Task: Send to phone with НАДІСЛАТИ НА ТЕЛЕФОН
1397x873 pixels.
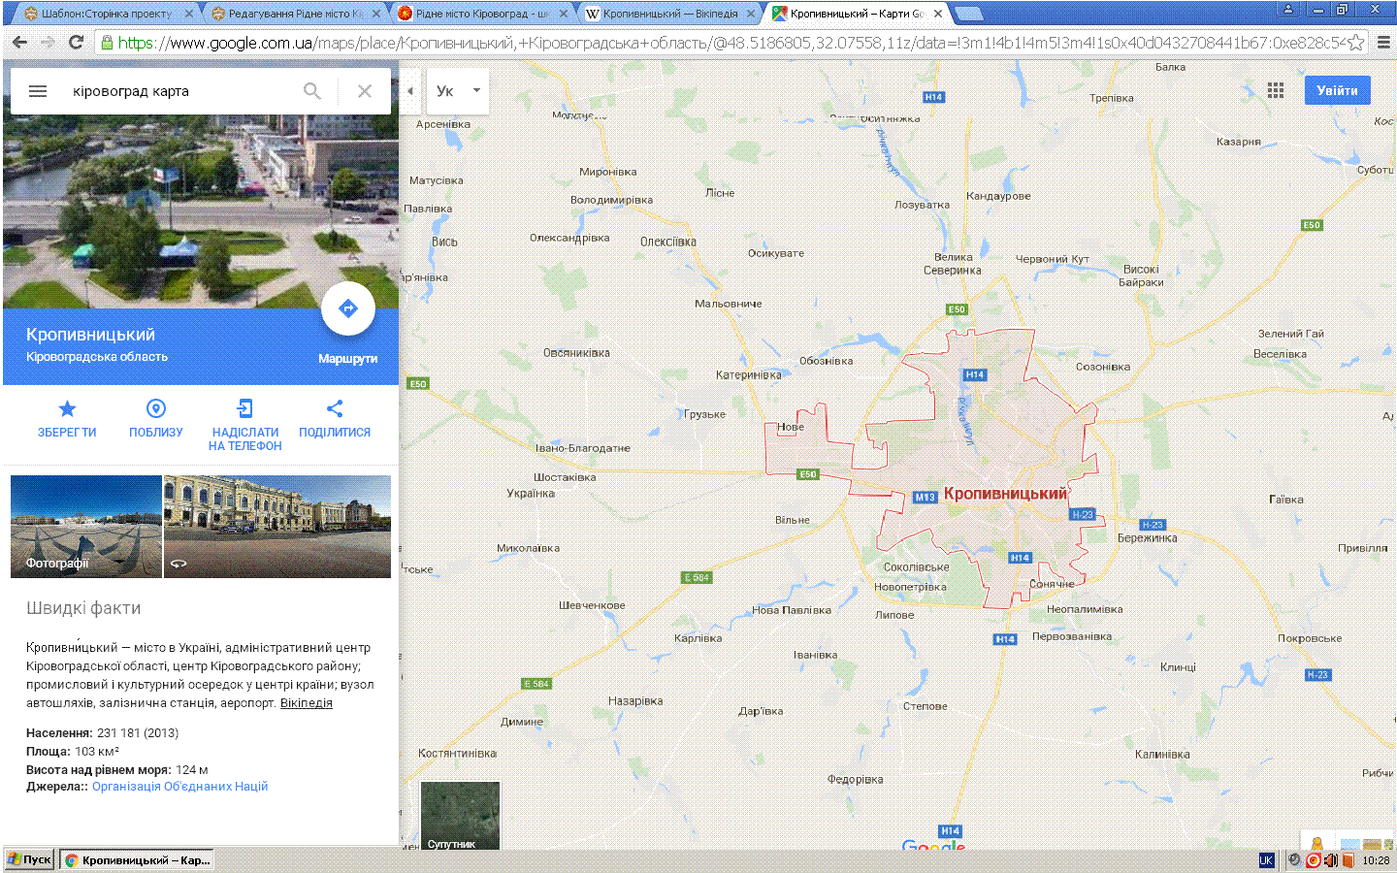Action: 245,426
